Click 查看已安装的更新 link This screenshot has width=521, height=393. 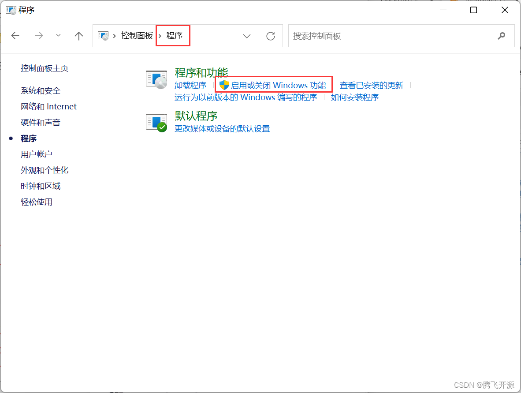[x=372, y=86]
